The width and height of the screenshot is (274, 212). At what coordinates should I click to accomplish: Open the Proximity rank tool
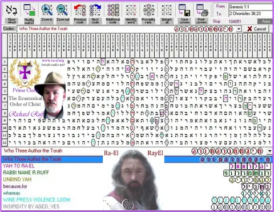click(148, 10)
